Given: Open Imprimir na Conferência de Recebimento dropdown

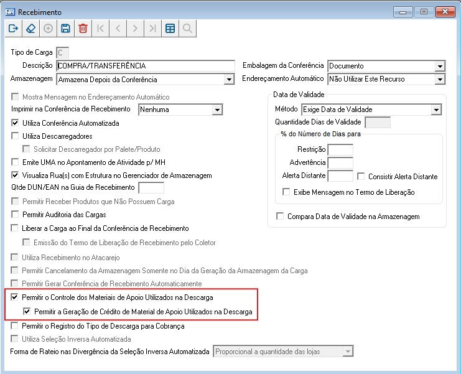Looking at the screenshot, I should tap(217, 110).
